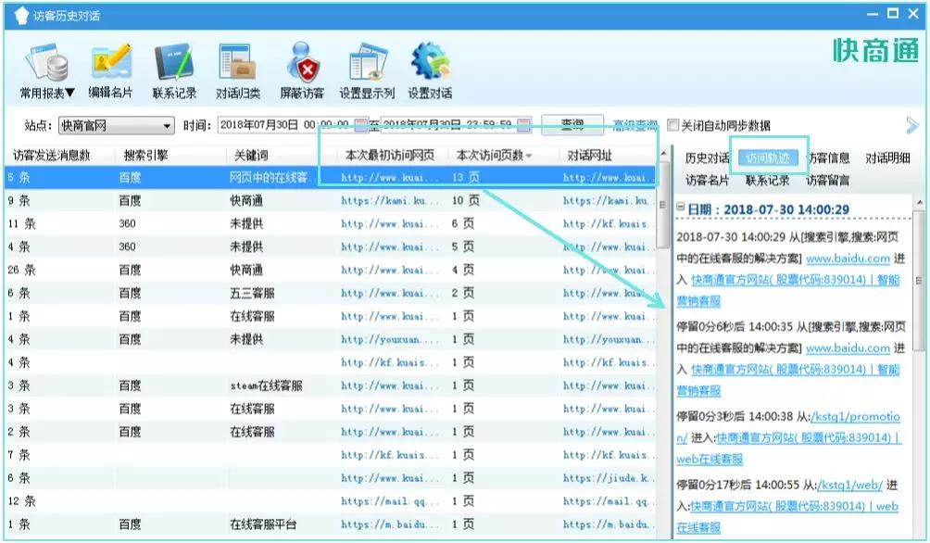Image resolution: width=930 pixels, height=543 pixels.
Task: Select the row with 7 条 messages
Action: (331, 455)
